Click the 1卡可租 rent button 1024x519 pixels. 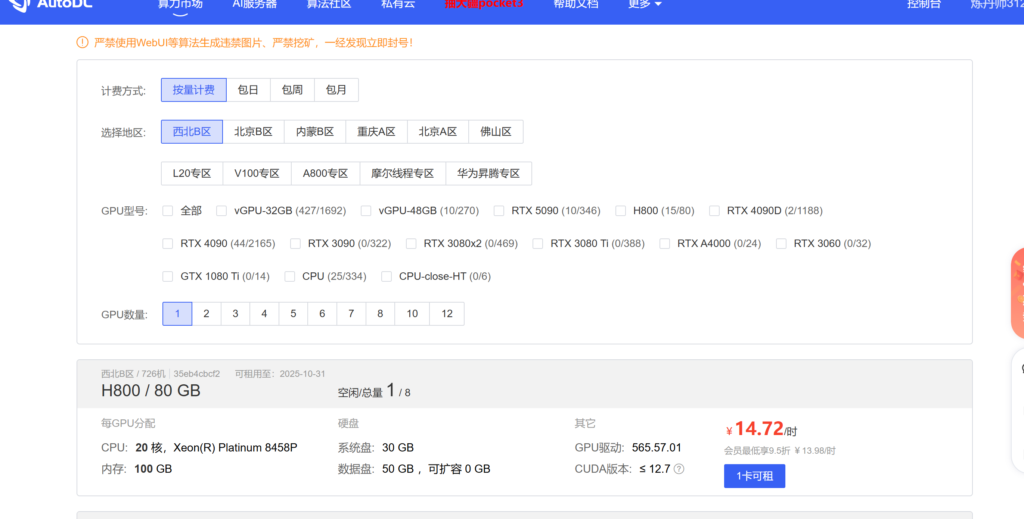[x=754, y=476]
